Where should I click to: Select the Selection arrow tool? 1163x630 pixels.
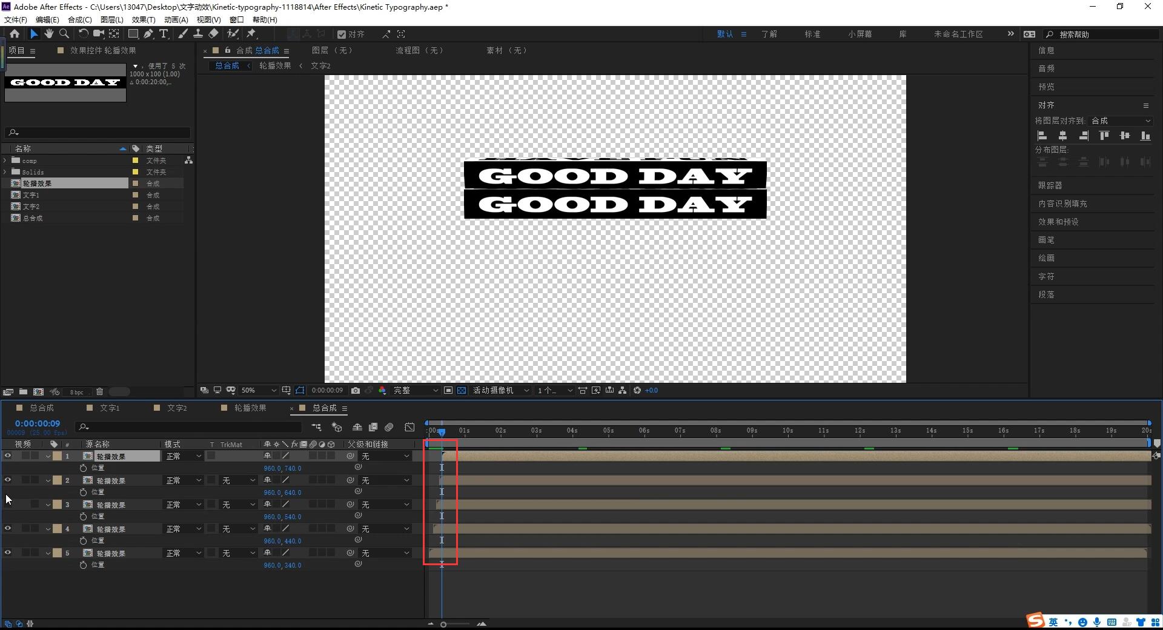(x=34, y=34)
